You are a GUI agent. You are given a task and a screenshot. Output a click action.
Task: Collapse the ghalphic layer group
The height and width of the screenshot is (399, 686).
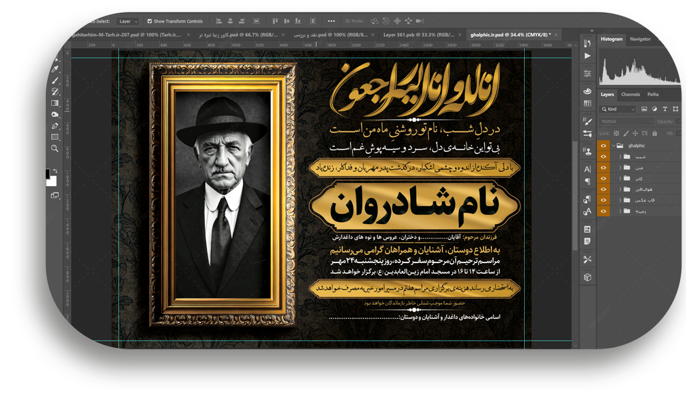(x=614, y=145)
